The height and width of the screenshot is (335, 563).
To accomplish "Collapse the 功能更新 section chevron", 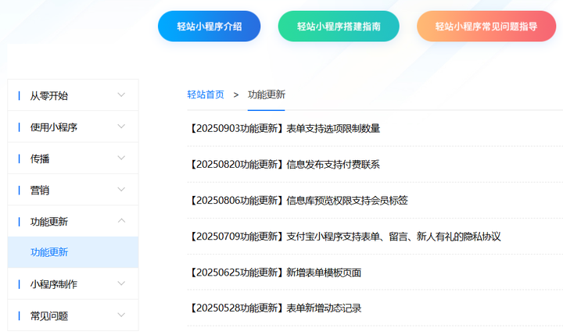I will click(121, 221).
